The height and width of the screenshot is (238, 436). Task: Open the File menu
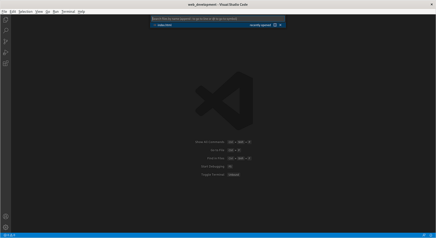(x=4, y=11)
